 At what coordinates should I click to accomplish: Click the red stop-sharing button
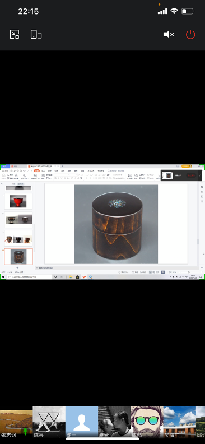coord(191,175)
